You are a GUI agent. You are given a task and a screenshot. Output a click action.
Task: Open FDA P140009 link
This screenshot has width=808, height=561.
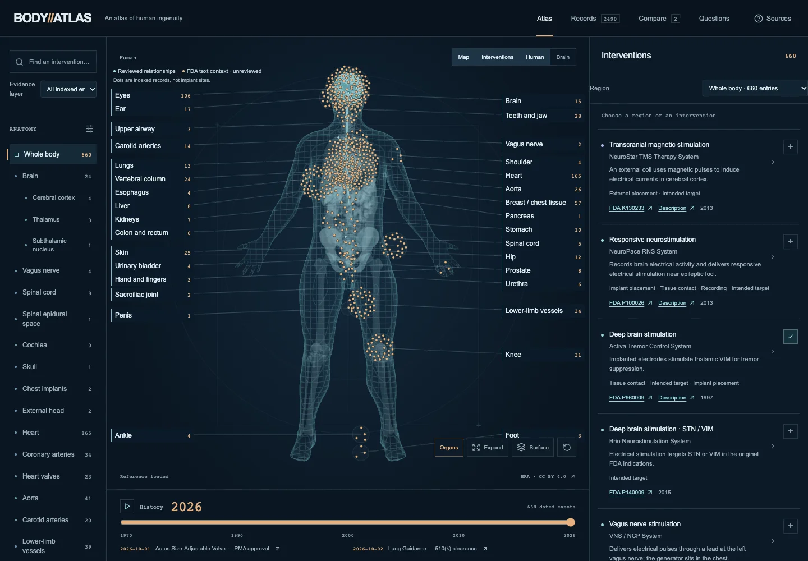(627, 493)
